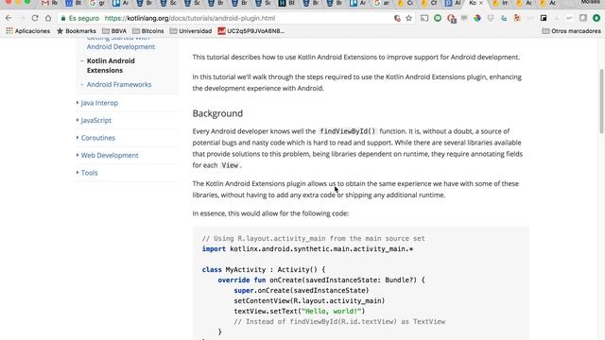Open the browser home page
Screen dimensions: 605x340
point(48,18)
